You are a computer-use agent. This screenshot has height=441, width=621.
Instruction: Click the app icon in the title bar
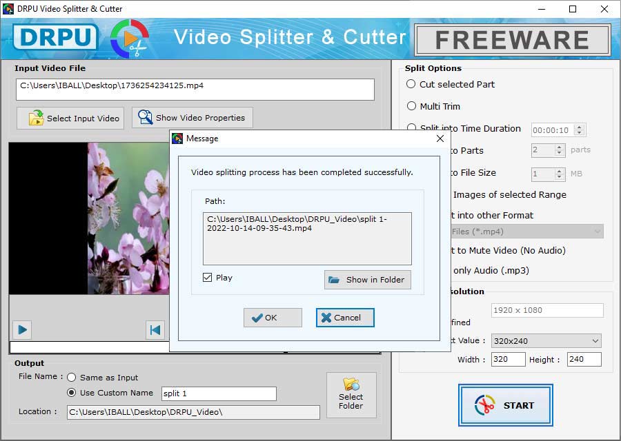pos(8,9)
